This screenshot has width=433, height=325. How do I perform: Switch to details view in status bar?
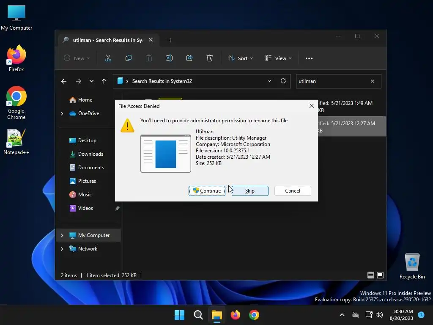pyautogui.click(x=370, y=275)
